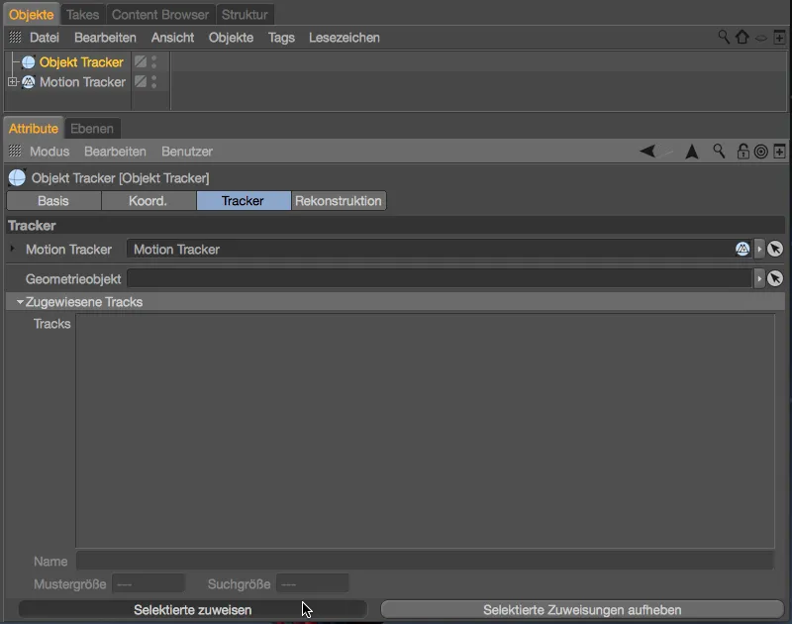The height and width of the screenshot is (624, 792).
Task: Click the Mustergröße value field
Action: [148, 583]
